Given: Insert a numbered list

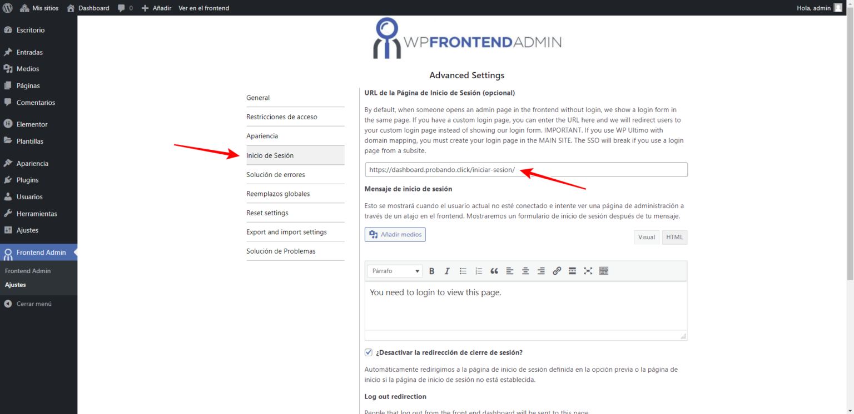Looking at the screenshot, I should (x=478, y=271).
